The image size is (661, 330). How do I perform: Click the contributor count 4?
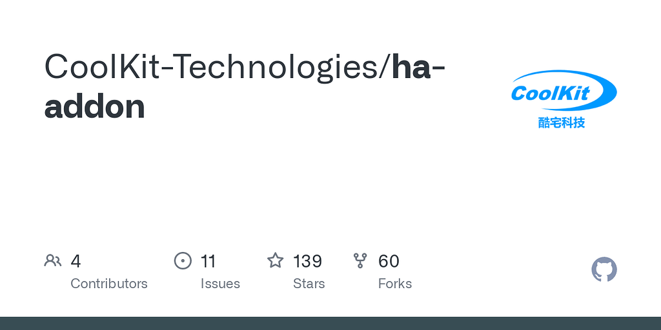[x=76, y=261]
